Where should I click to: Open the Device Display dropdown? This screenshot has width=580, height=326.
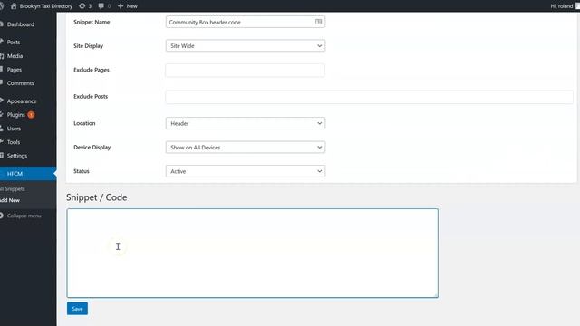[246, 147]
